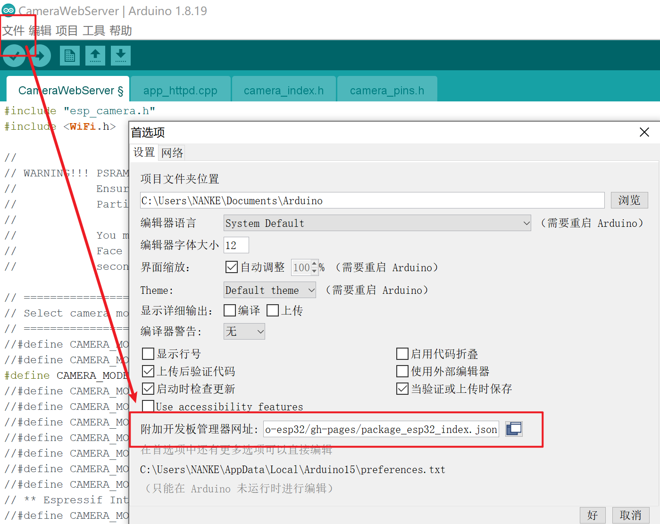660x524 pixels.
Task: Click the 附加开发板管理器网址 URL field
Action: pos(381,429)
